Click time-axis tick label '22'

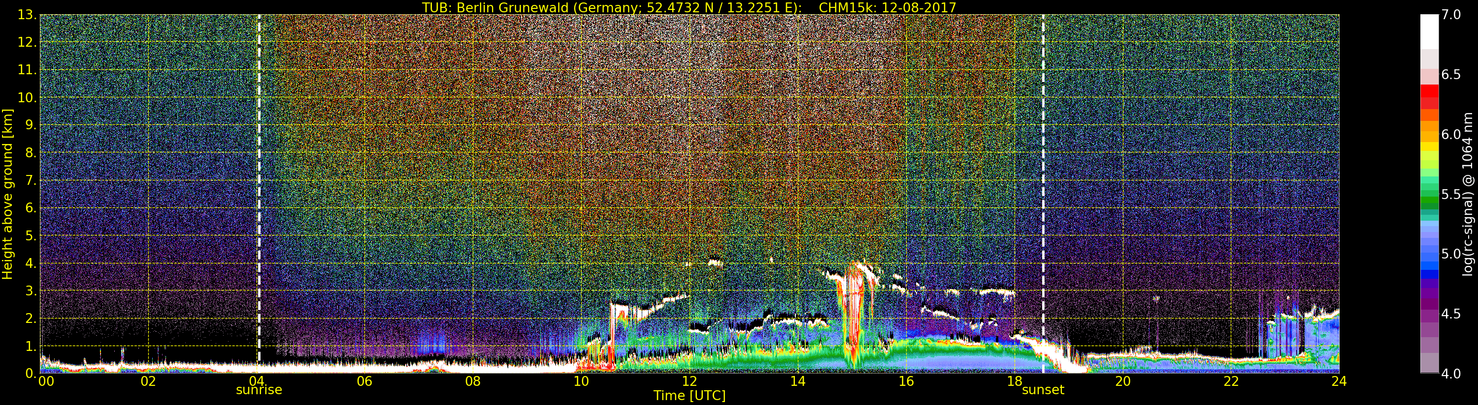click(x=1231, y=381)
